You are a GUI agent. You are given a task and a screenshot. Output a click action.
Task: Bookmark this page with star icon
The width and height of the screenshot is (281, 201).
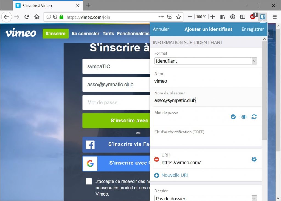(x=179, y=17)
